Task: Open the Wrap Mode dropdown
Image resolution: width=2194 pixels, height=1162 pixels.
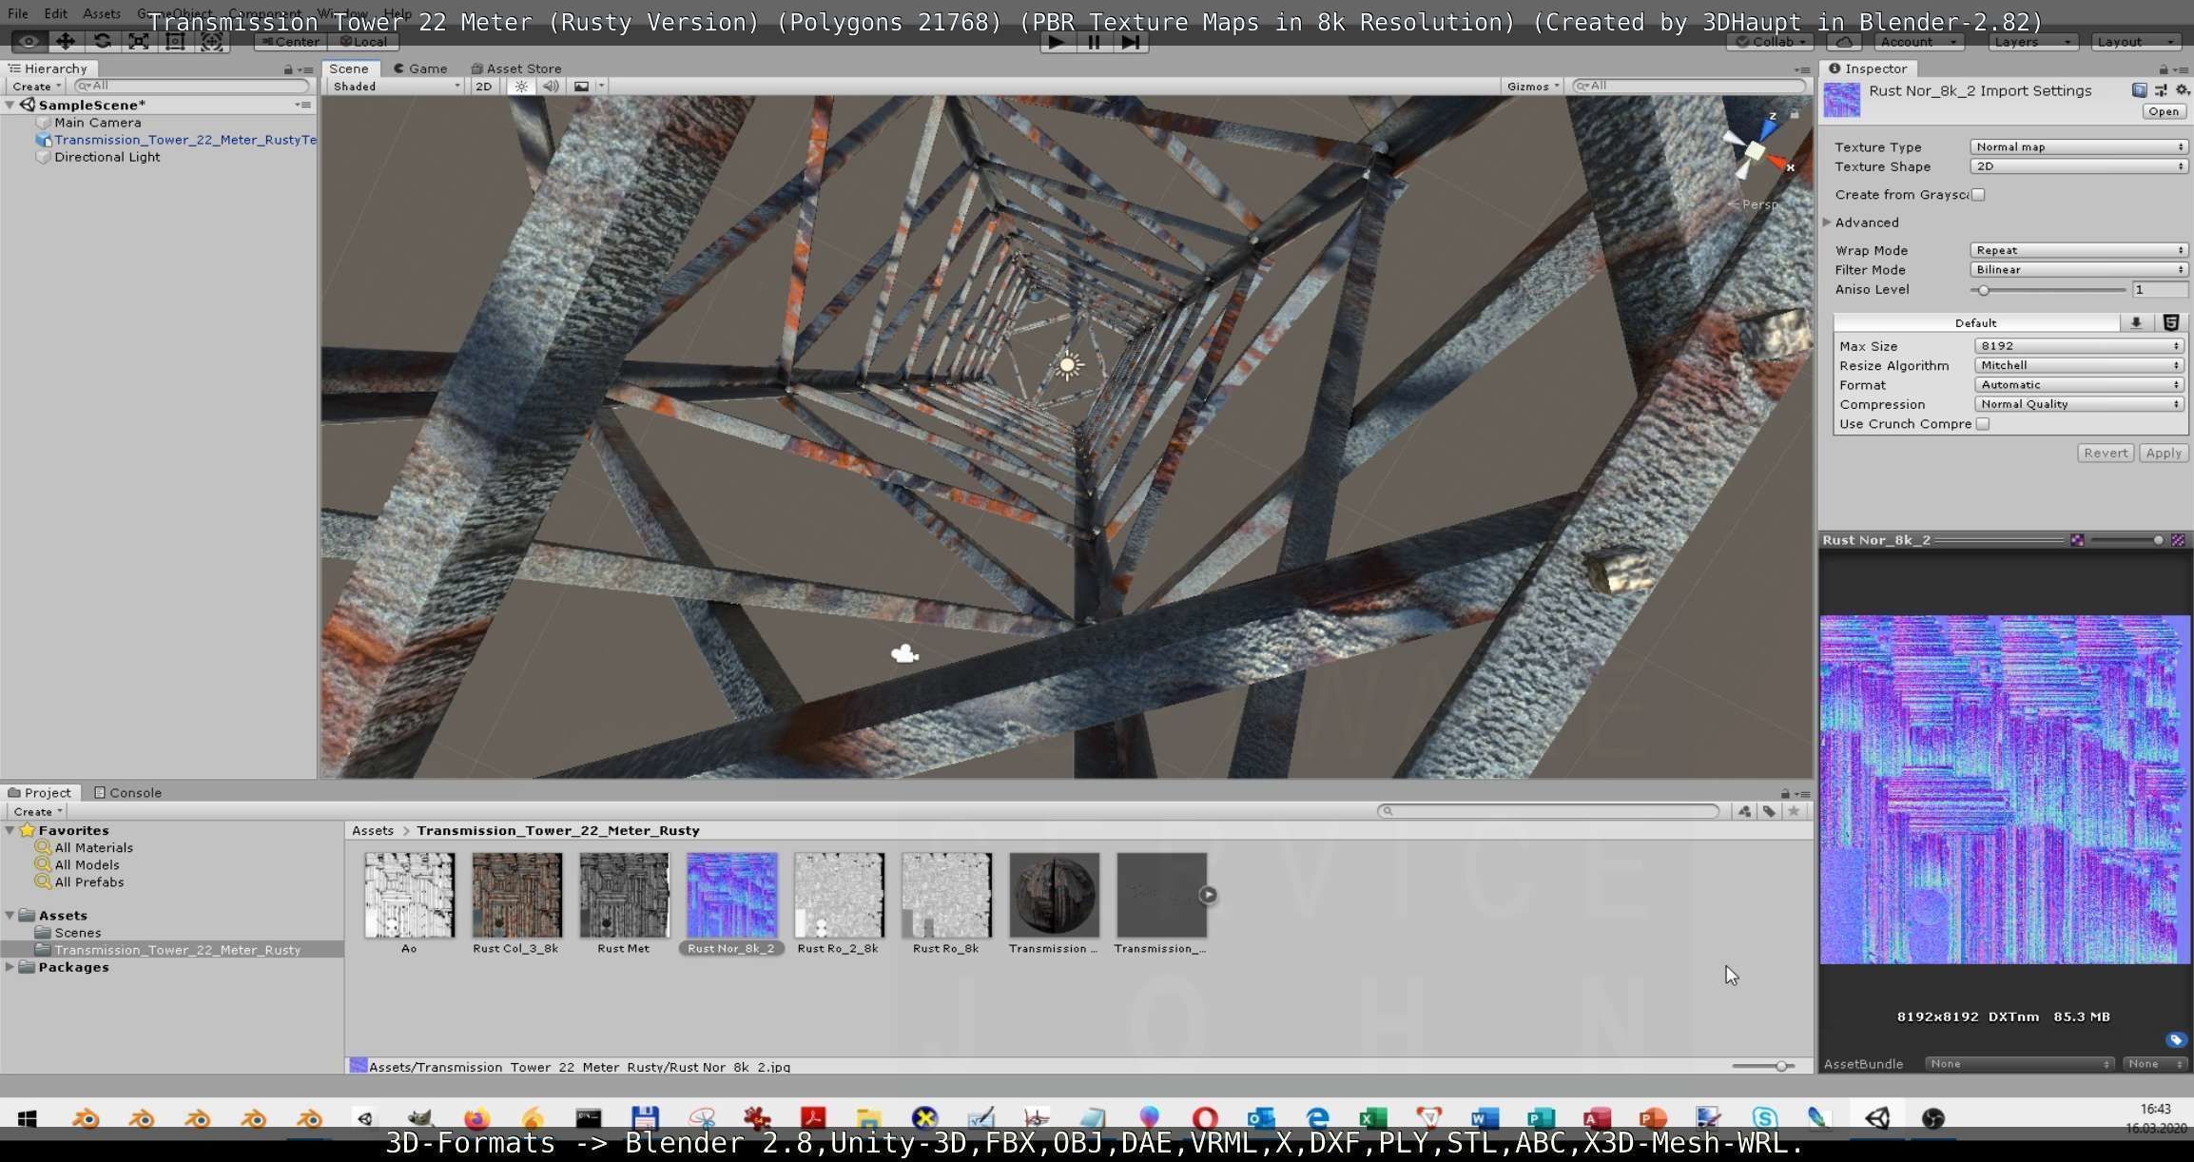Action: point(2079,251)
